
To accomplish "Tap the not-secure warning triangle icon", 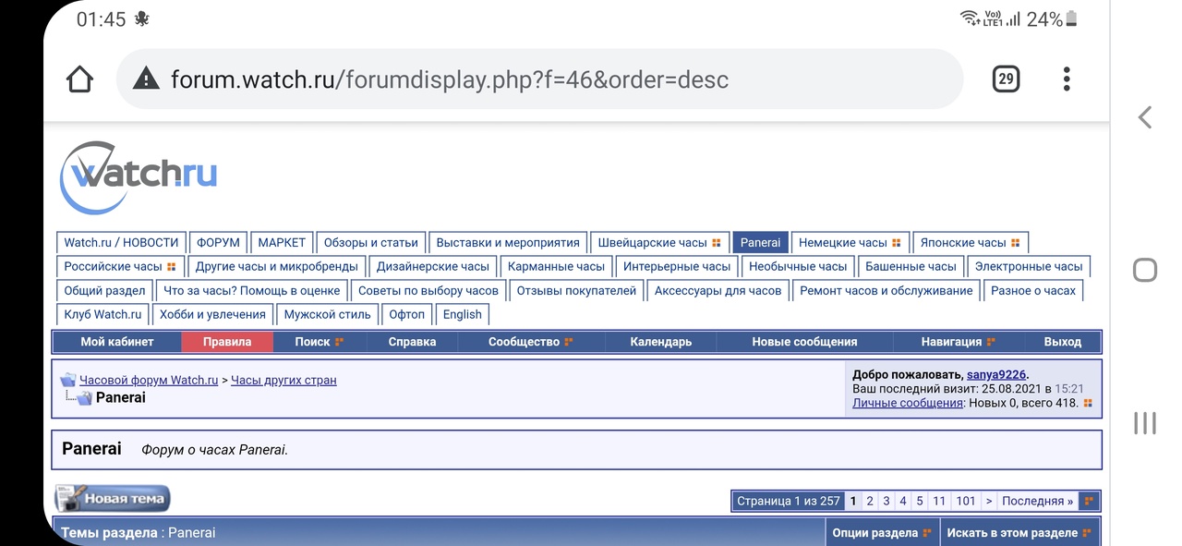I will click(146, 79).
